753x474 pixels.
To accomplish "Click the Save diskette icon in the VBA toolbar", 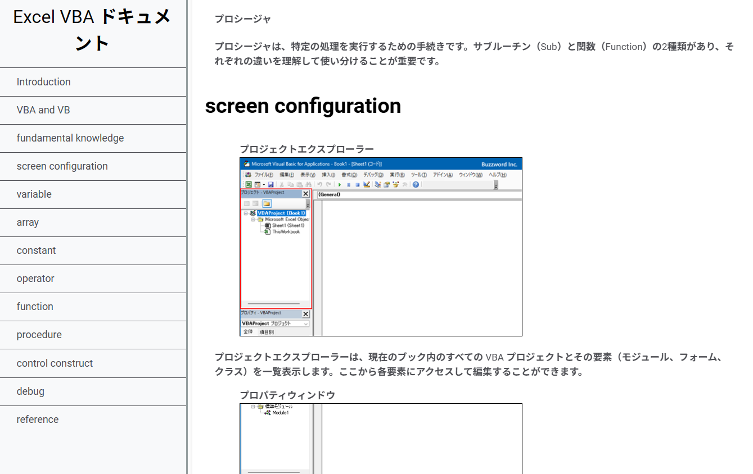I will coord(272,185).
